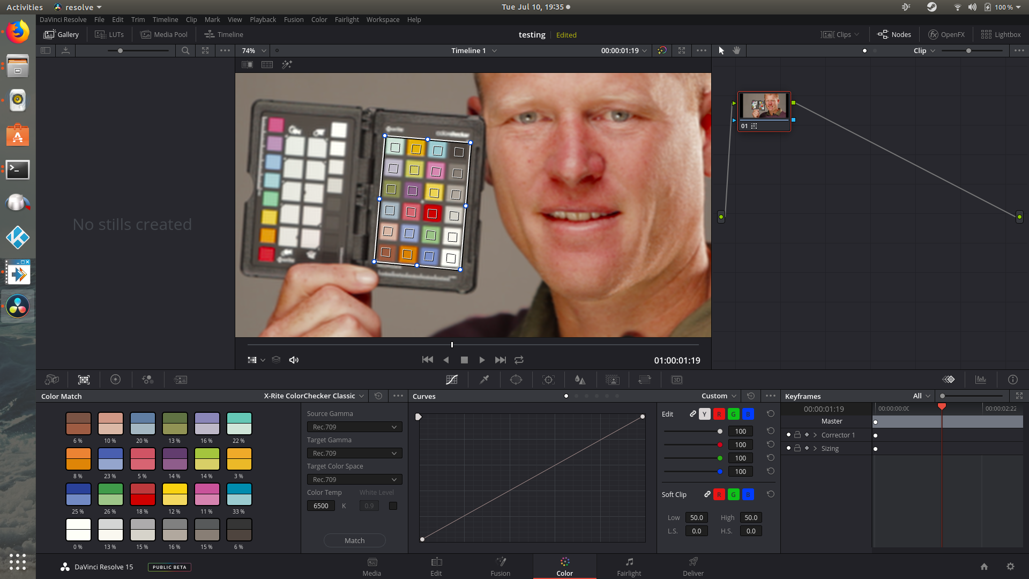This screenshot has height=579, width=1029.
Task: Toggle the Y luminance channel button
Action: click(704, 414)
